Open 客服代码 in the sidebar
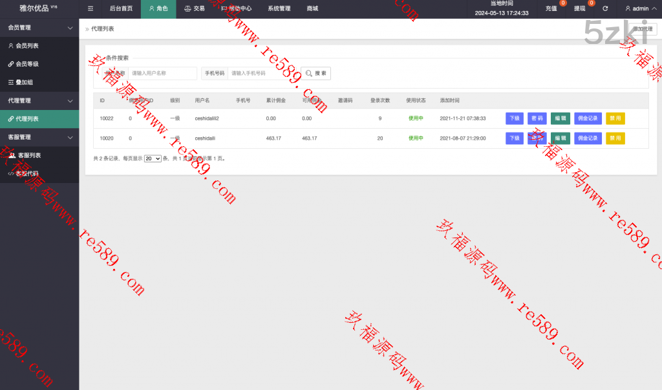The image size is (662, 390). (x=27, y=173)
